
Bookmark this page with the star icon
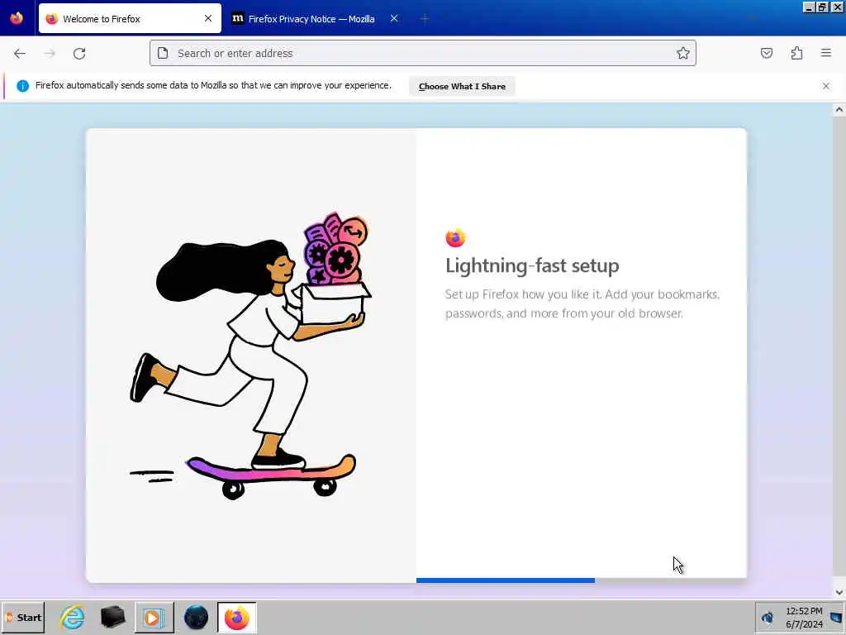[683, 53]
